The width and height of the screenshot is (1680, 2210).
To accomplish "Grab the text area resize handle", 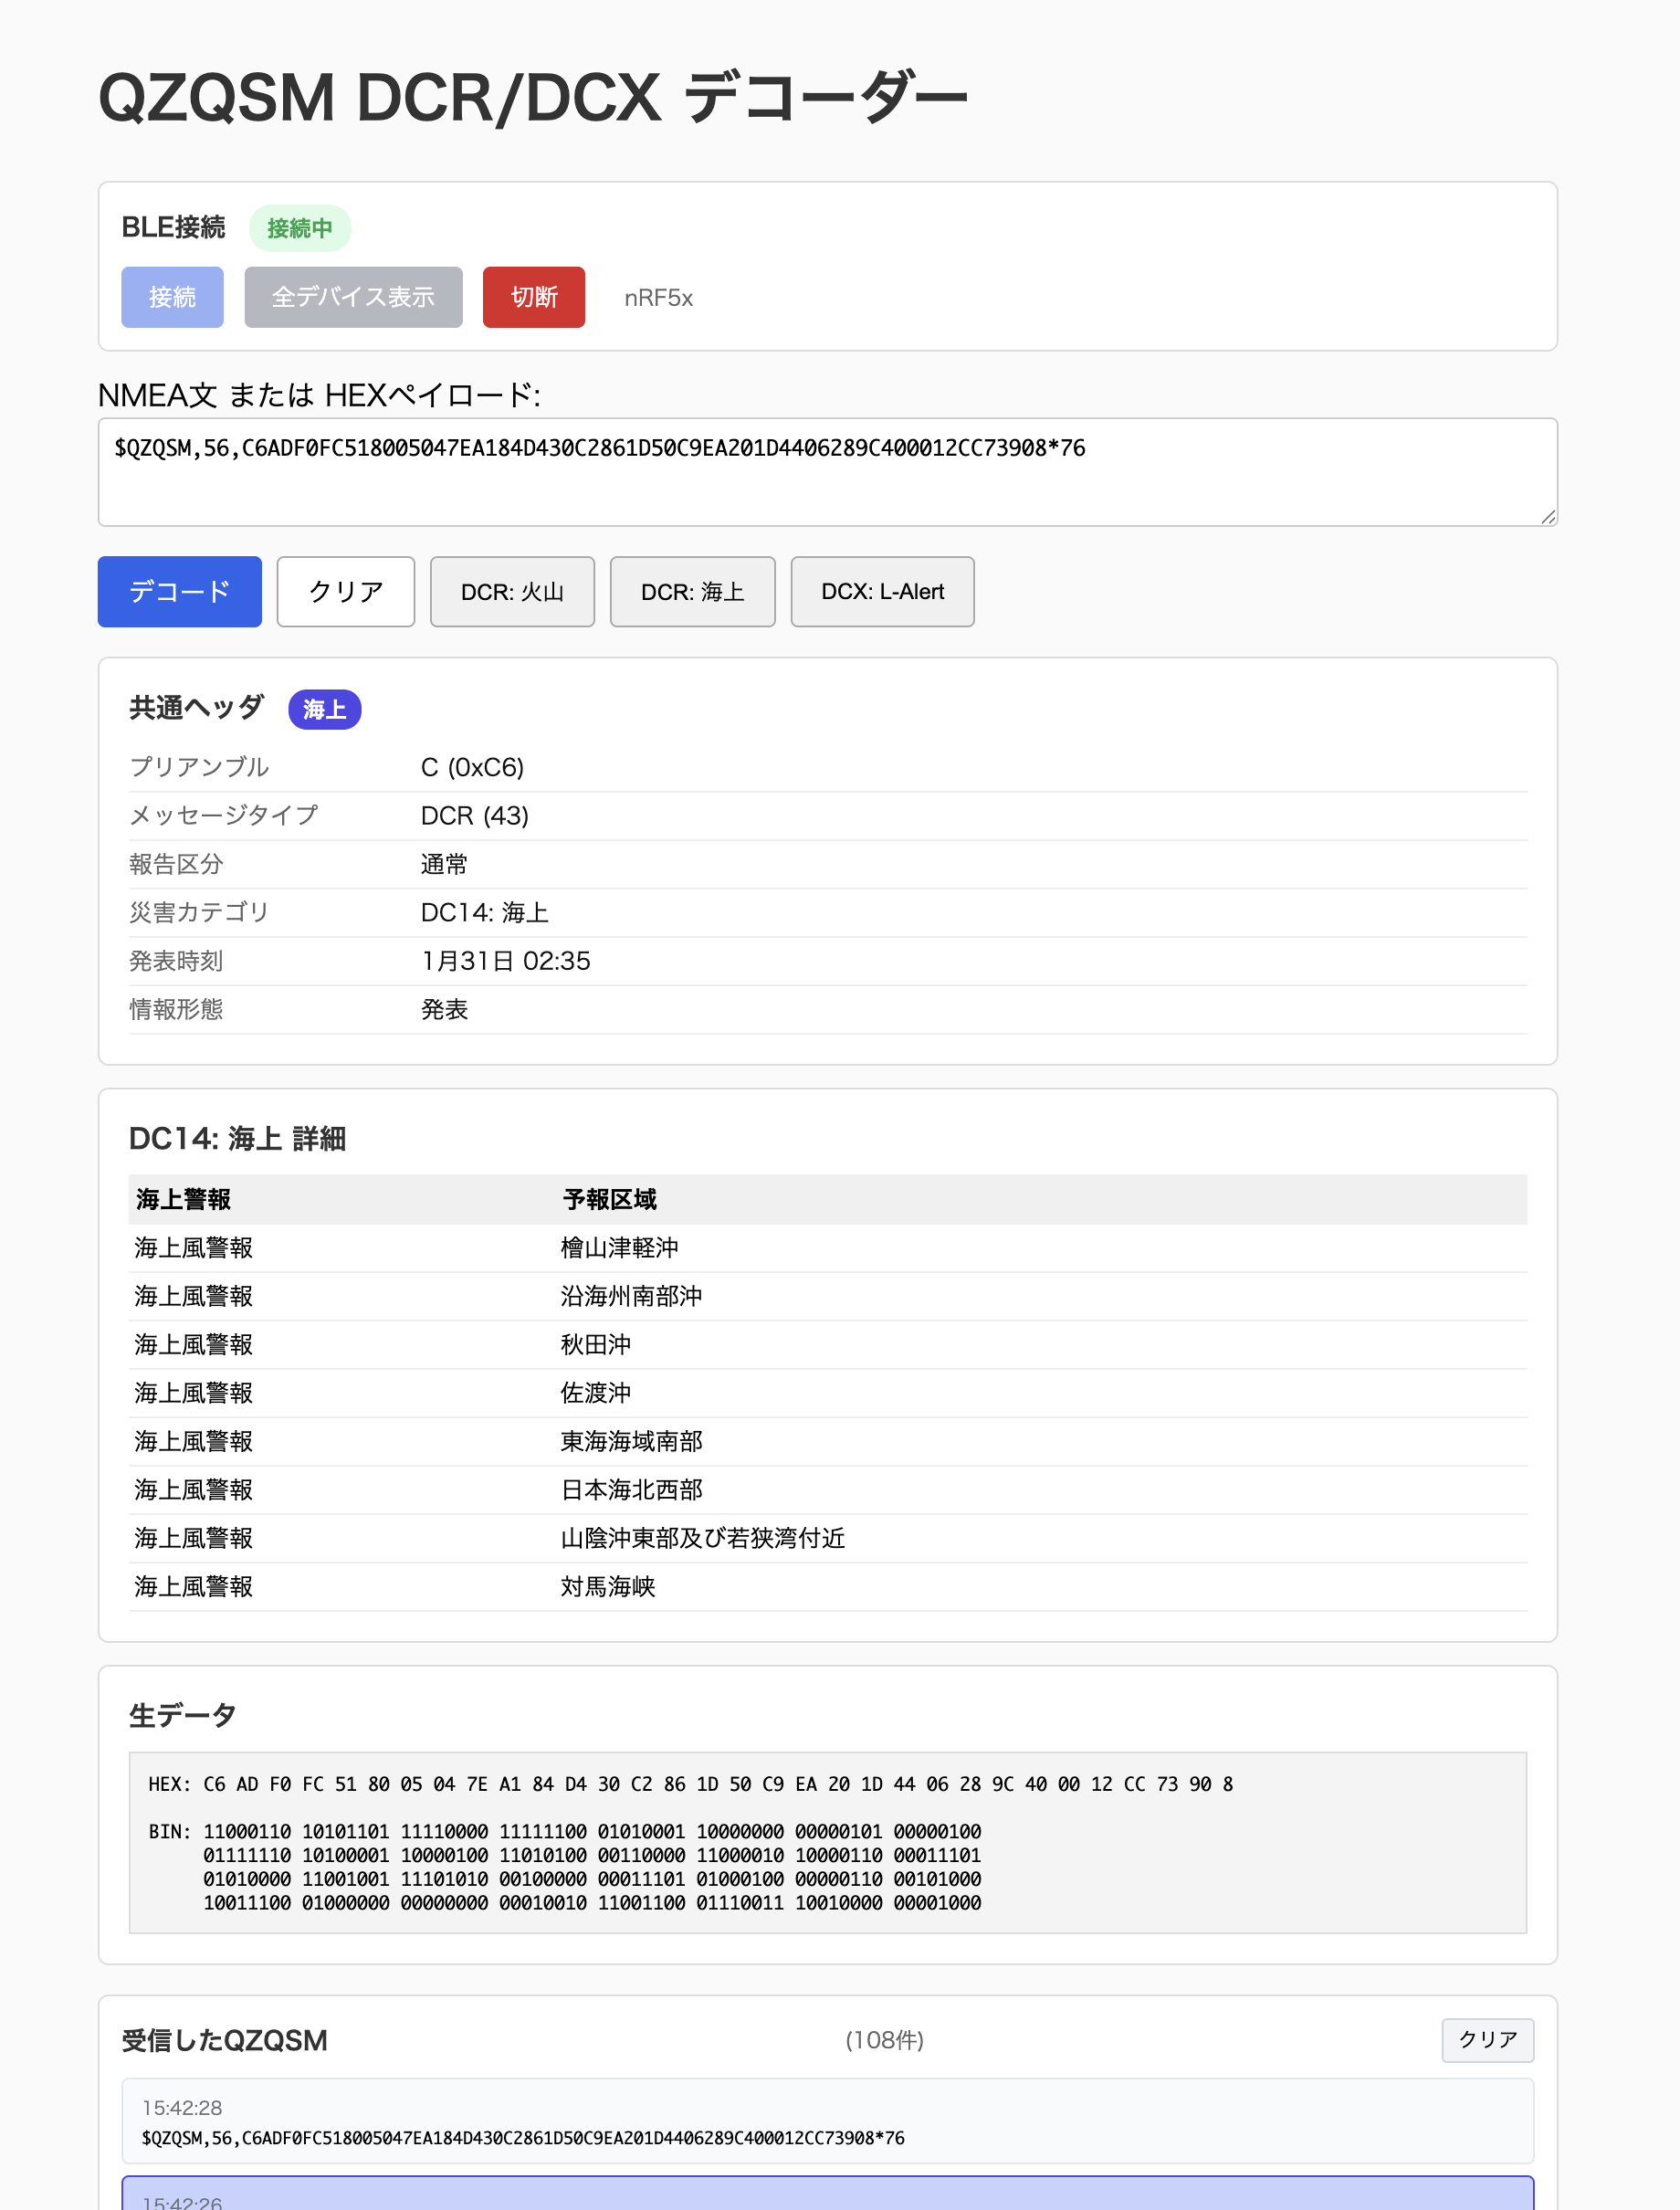I will point(1547,516).
